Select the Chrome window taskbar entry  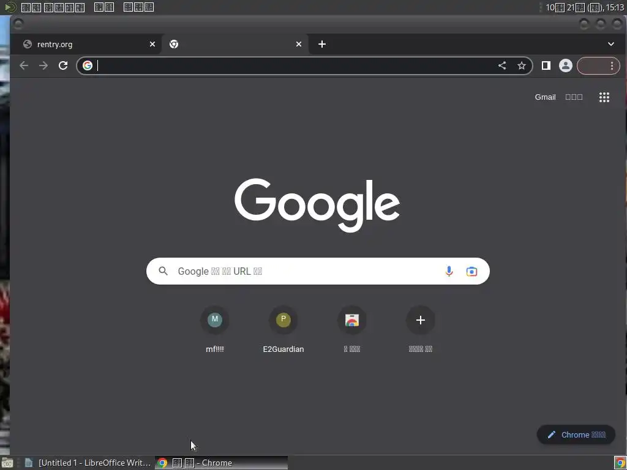click(x=221, y=463)
